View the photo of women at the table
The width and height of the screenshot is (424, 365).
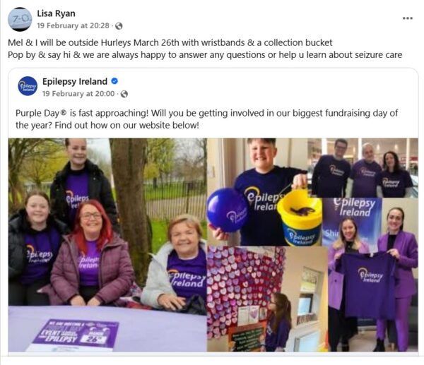[x=107, y=245]
